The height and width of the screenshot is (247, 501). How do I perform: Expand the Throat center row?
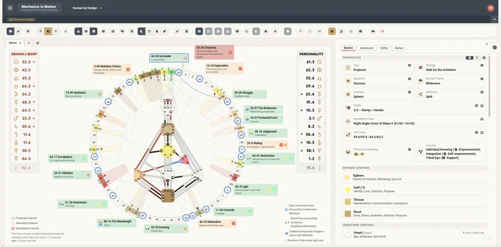414,201
